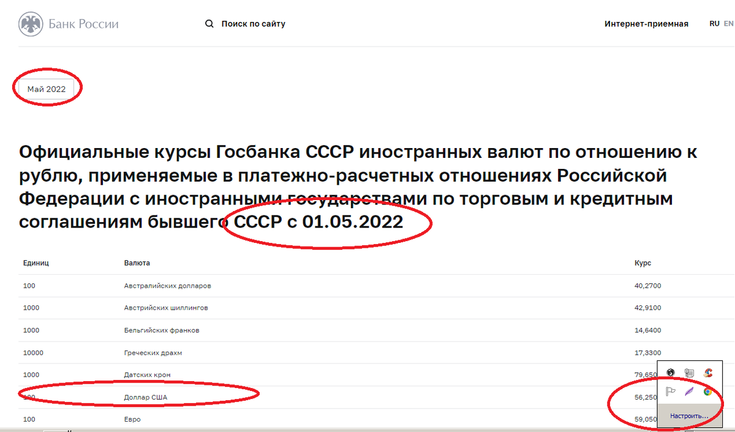The width and height of the screenshot is (735, 432).
Task: Click the "Валюта" column header
Action: [x=135, y=263]
